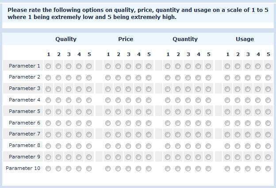The image size is (276, 188).
Task: Choose Usage rating 5 for Parameter 4
Action: 268,100
